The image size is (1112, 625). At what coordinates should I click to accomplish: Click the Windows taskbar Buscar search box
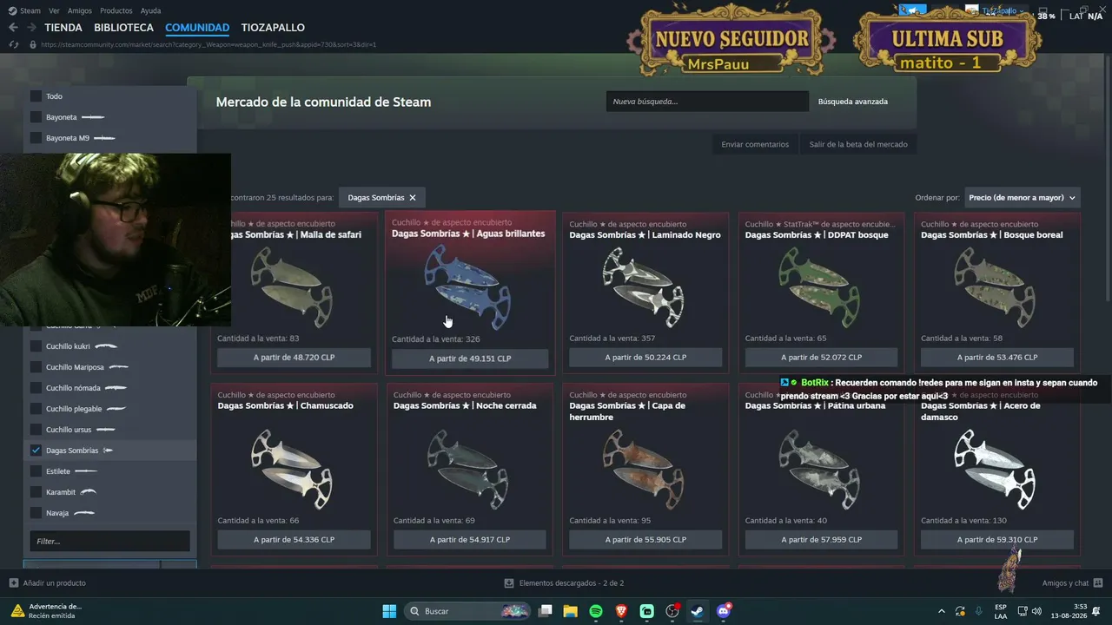coord(468,611)
